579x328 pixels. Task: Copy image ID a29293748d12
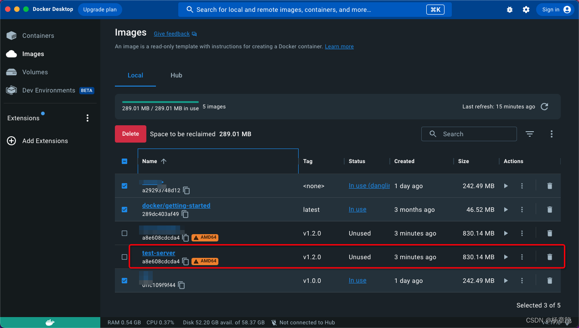(x=186, y=190)
